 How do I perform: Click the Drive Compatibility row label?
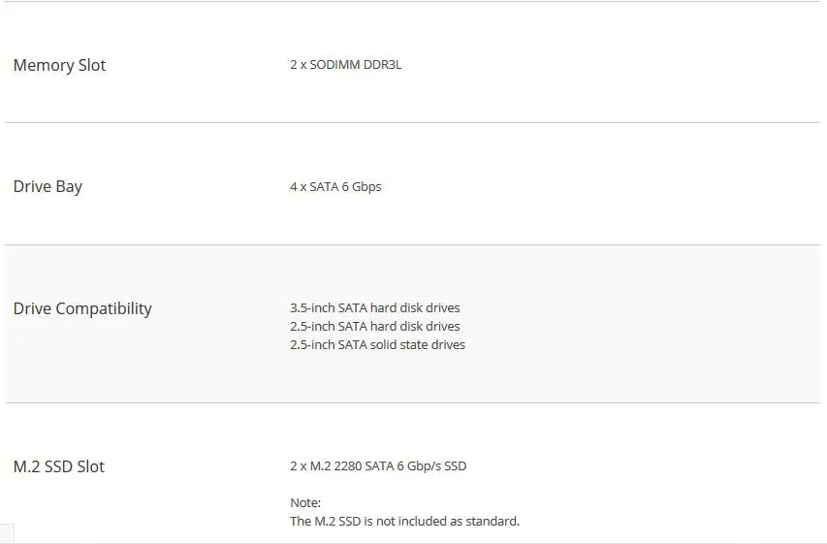click(x=82, y=308)
